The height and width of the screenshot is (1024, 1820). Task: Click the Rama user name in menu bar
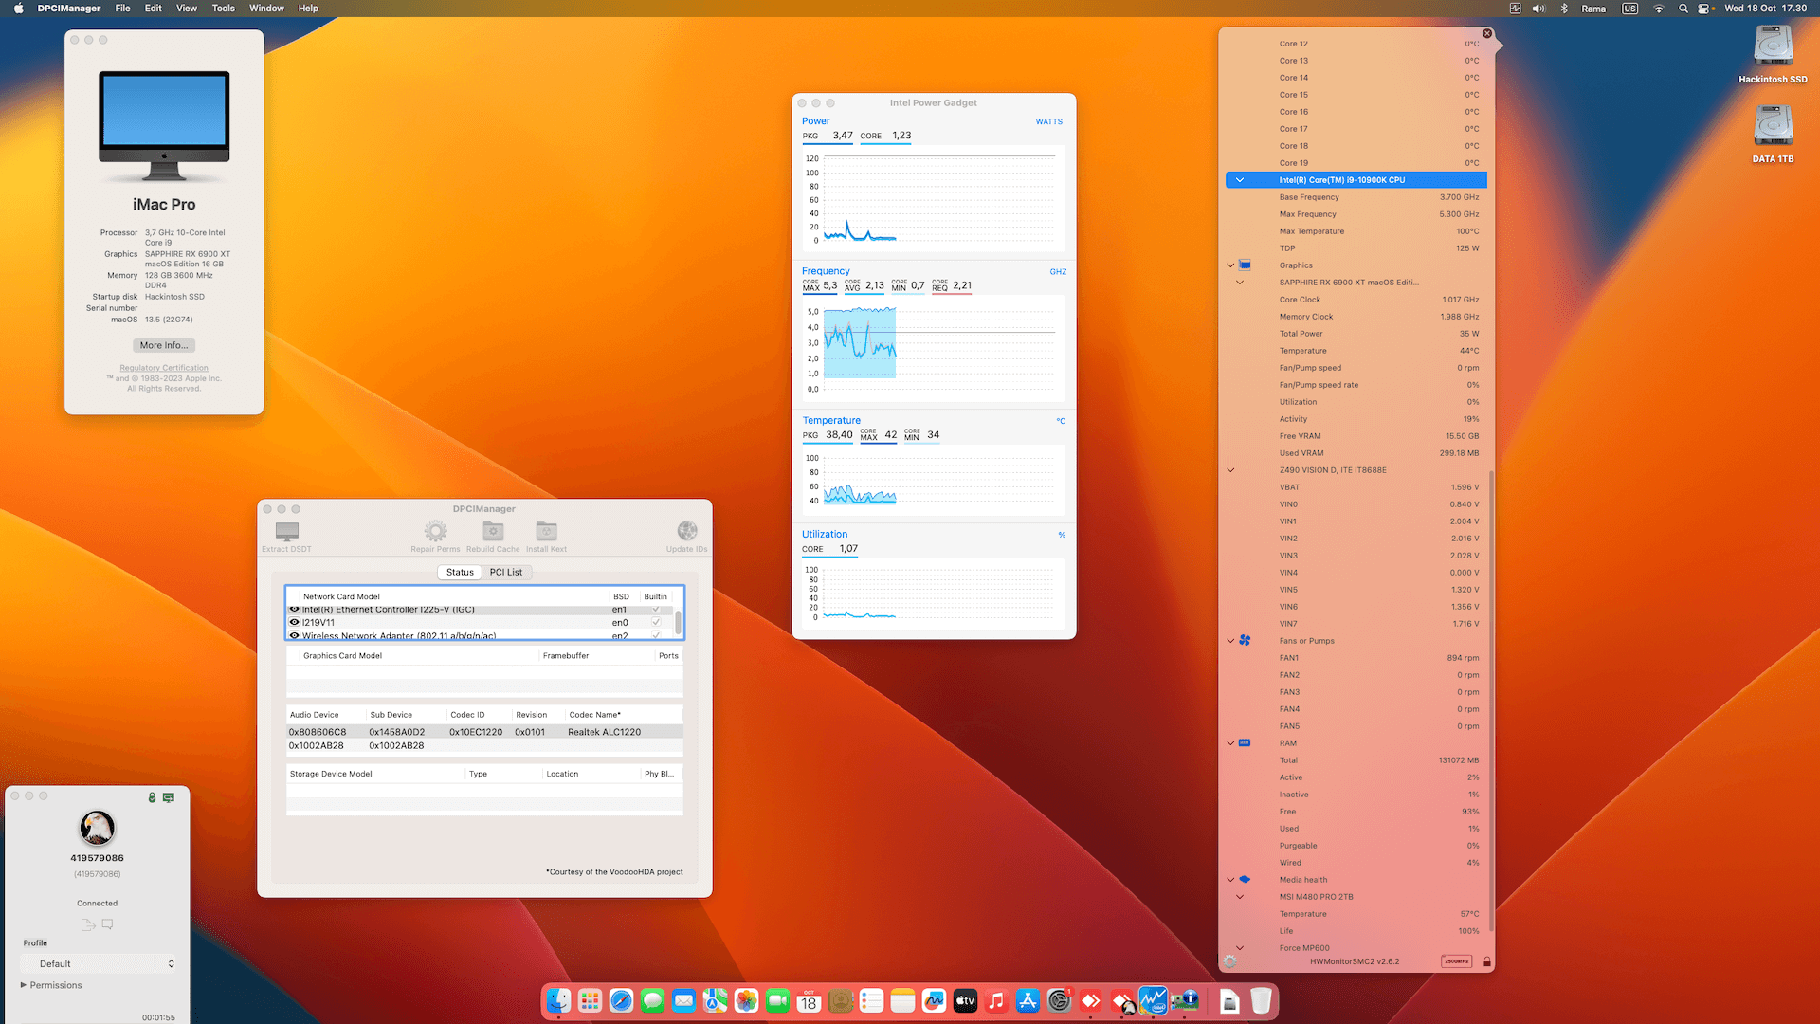pos(1593,9)
